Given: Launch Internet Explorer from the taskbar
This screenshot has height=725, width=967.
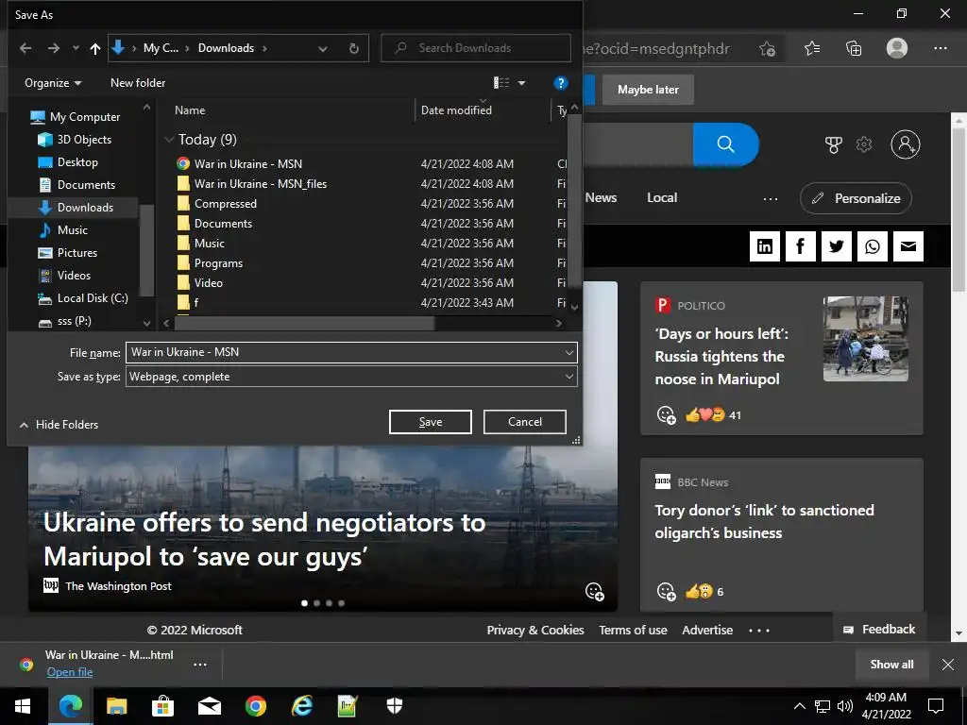Looking at the screenshot, I should 301,706.
